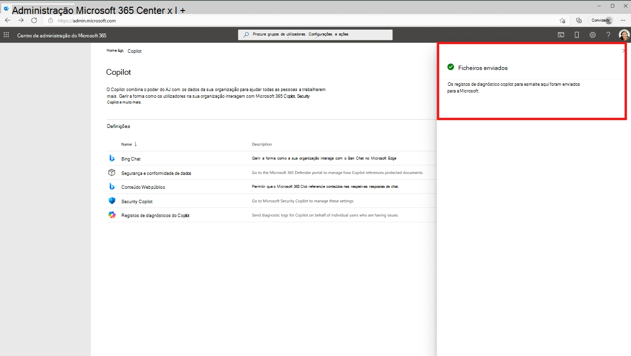631x356 pixels.
Task: Click the browser back arrow
Action: coord(8,20)
